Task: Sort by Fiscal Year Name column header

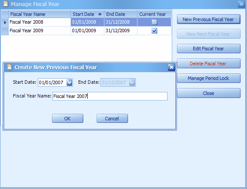Action: 40,14
